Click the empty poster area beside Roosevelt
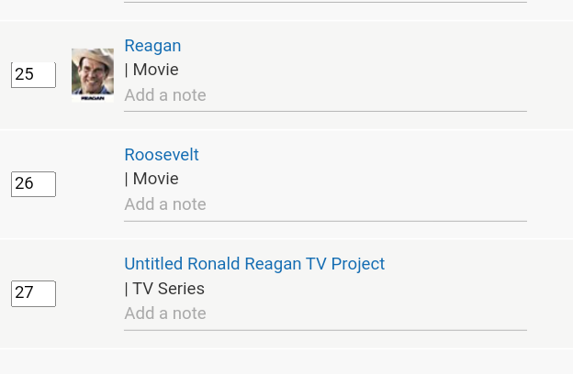This screenshot has width=573, height=374. point(92,184)
